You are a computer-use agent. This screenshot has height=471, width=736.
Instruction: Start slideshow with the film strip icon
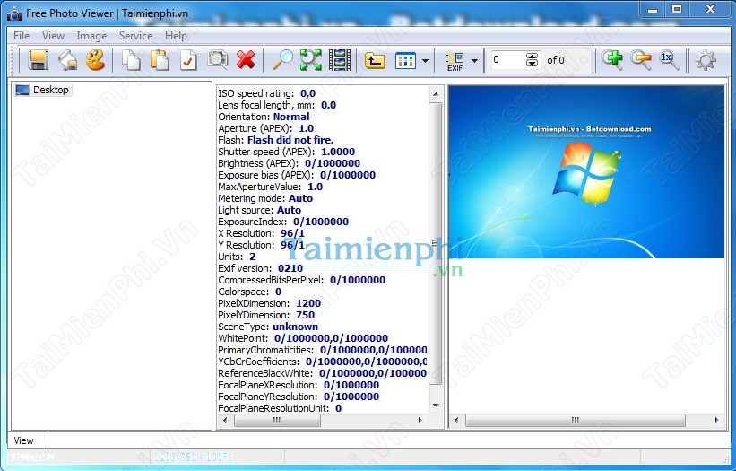[339, 60]
